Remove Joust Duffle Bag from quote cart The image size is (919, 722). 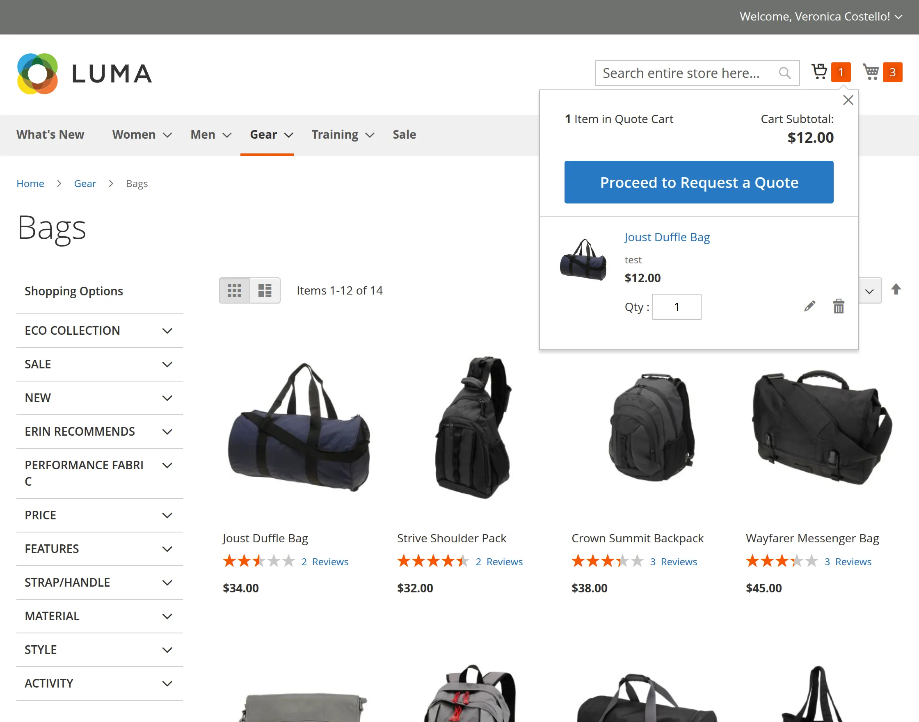tap(839, 306)
